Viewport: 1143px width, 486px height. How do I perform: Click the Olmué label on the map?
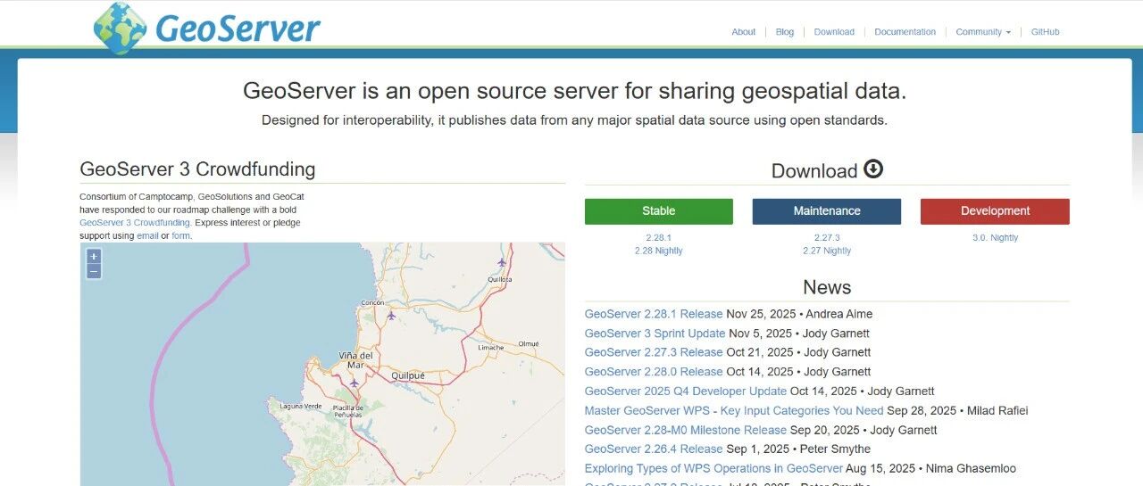[x=529, y=343]
